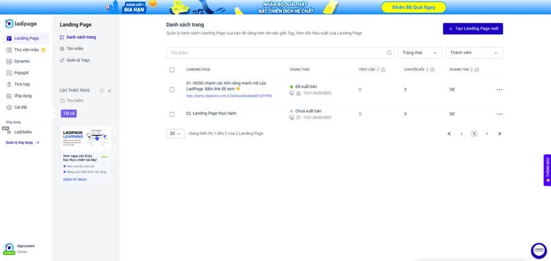Screen dimensions: 551x261
Task: Open the 20 per page dropdown
Action: pyautogui.click(x=175, y=134)
